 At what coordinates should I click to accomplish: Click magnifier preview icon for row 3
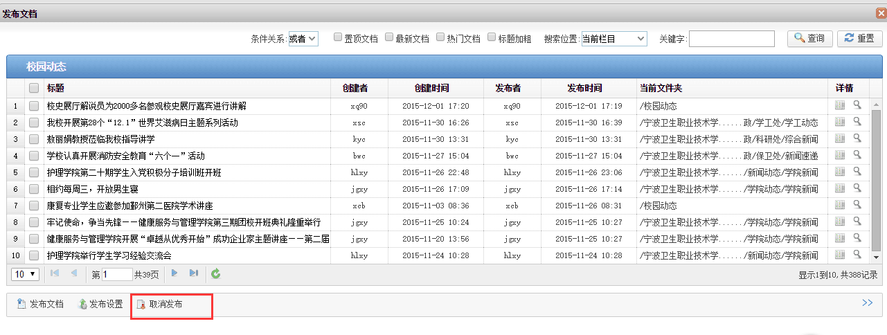pos(857,139)
